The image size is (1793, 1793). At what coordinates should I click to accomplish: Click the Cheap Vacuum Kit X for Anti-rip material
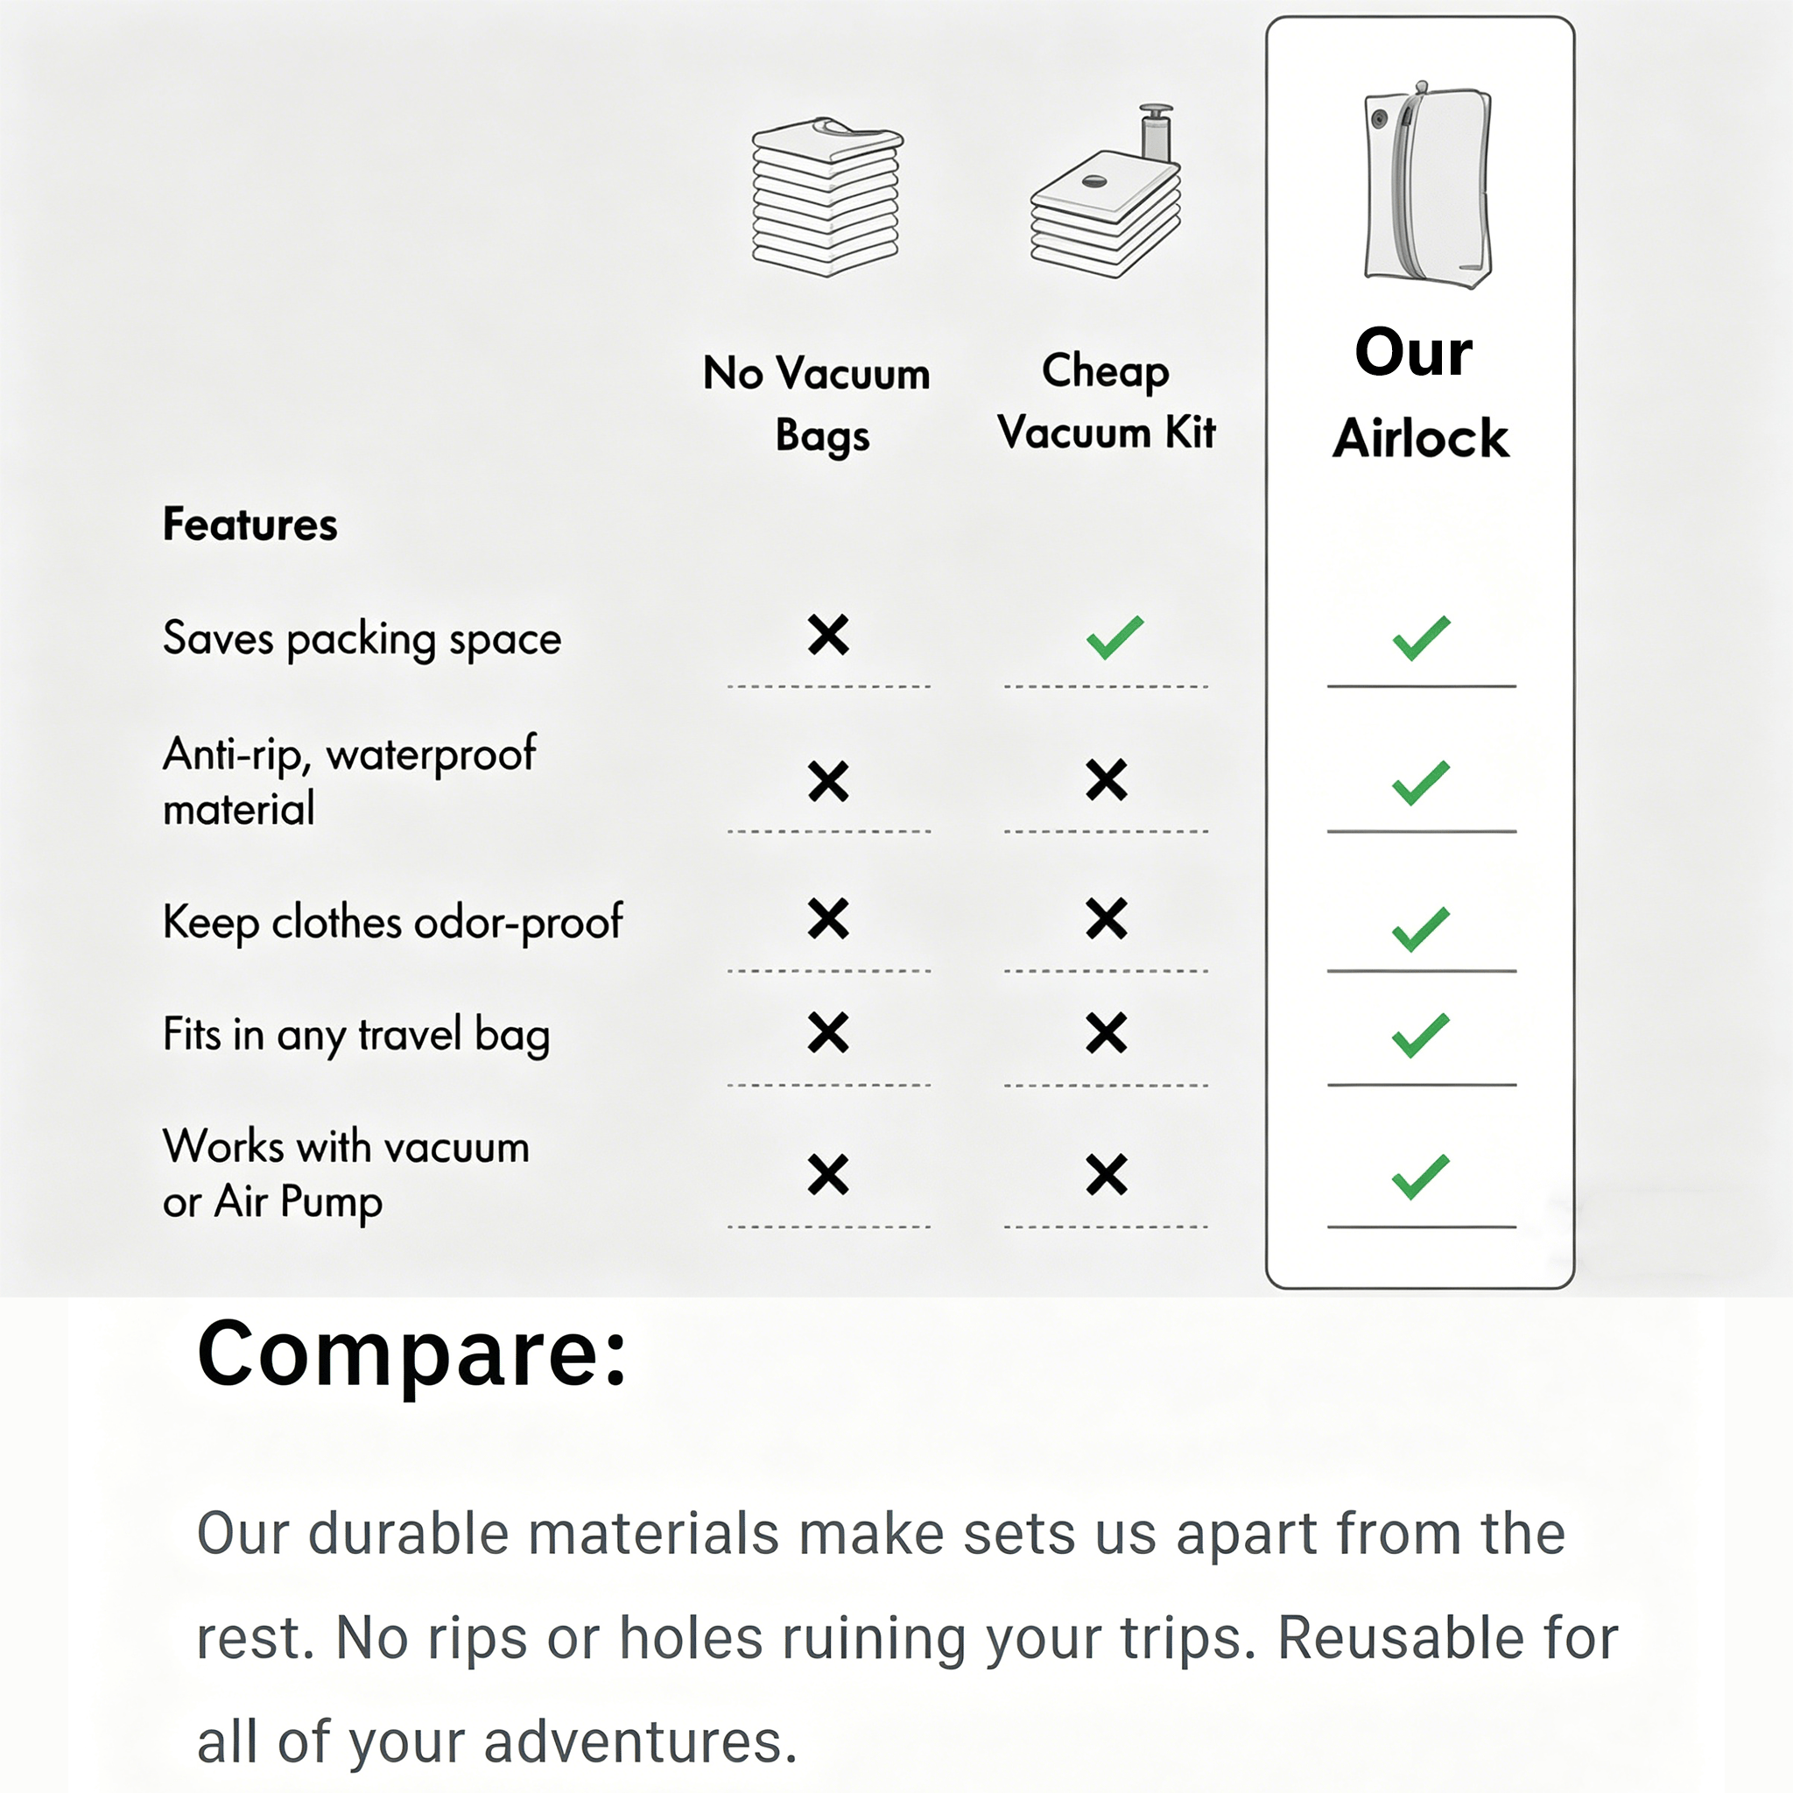(1107, 780)
